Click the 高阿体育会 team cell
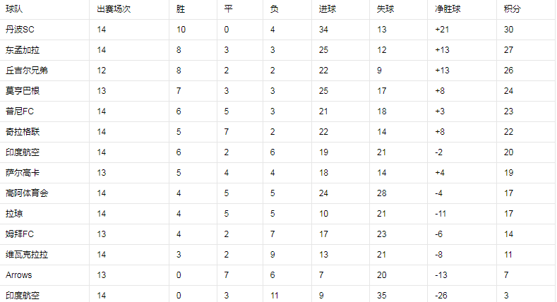This screenshot has width=557, height=302. [x=27, y=193]
